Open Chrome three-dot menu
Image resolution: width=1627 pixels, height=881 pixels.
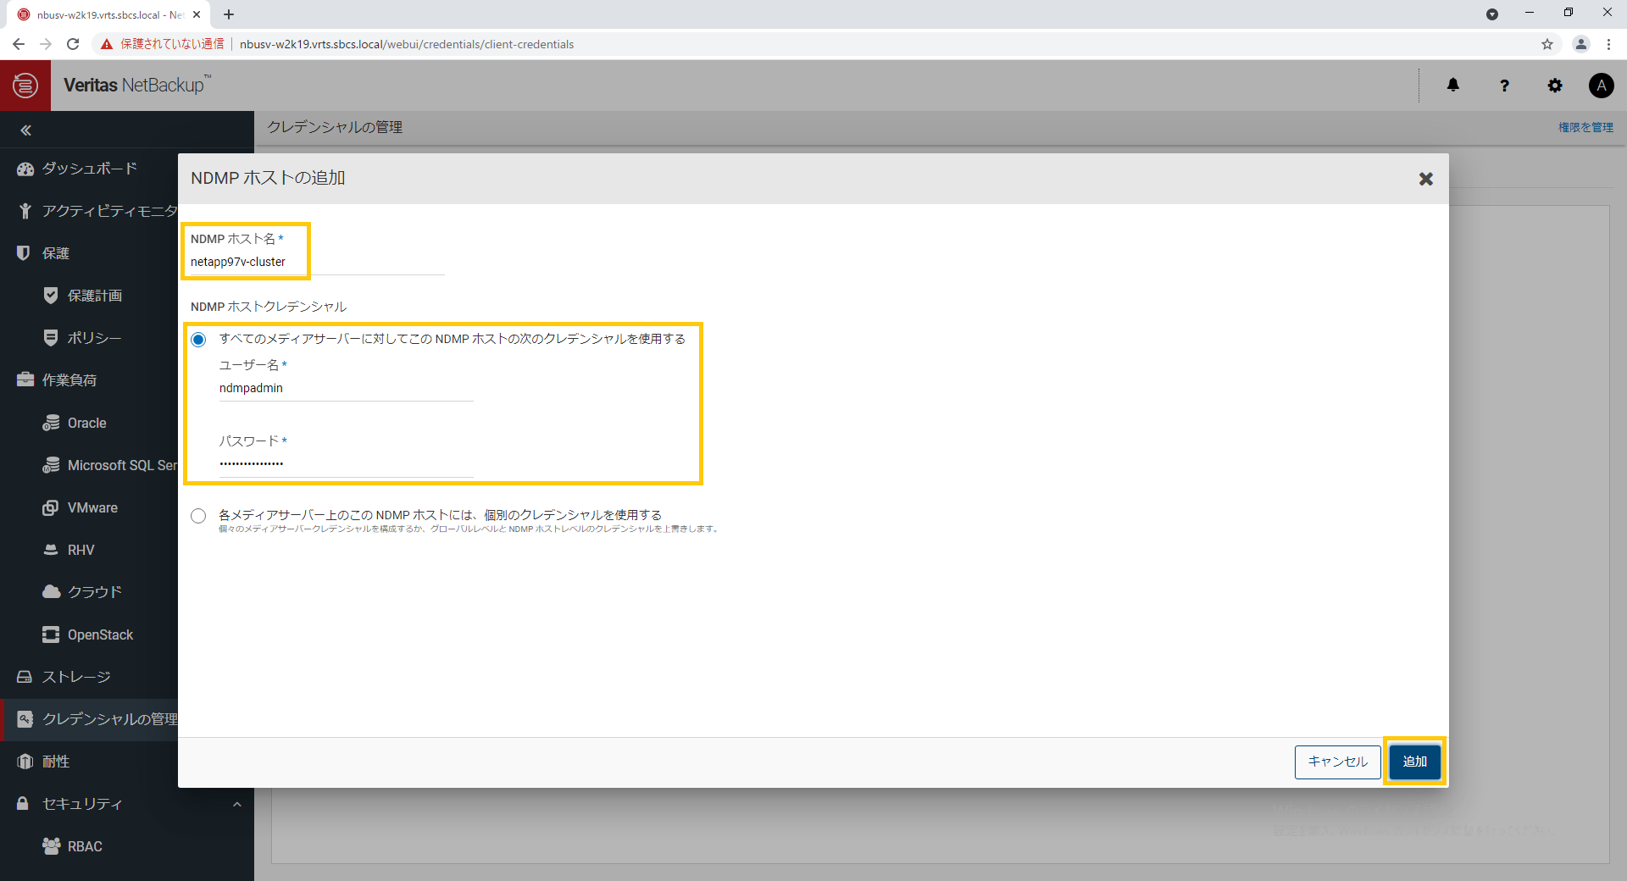(1608, 44)
